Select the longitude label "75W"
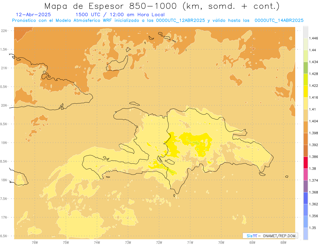Viewport: 318px width, 246px height. click(66, 243)
